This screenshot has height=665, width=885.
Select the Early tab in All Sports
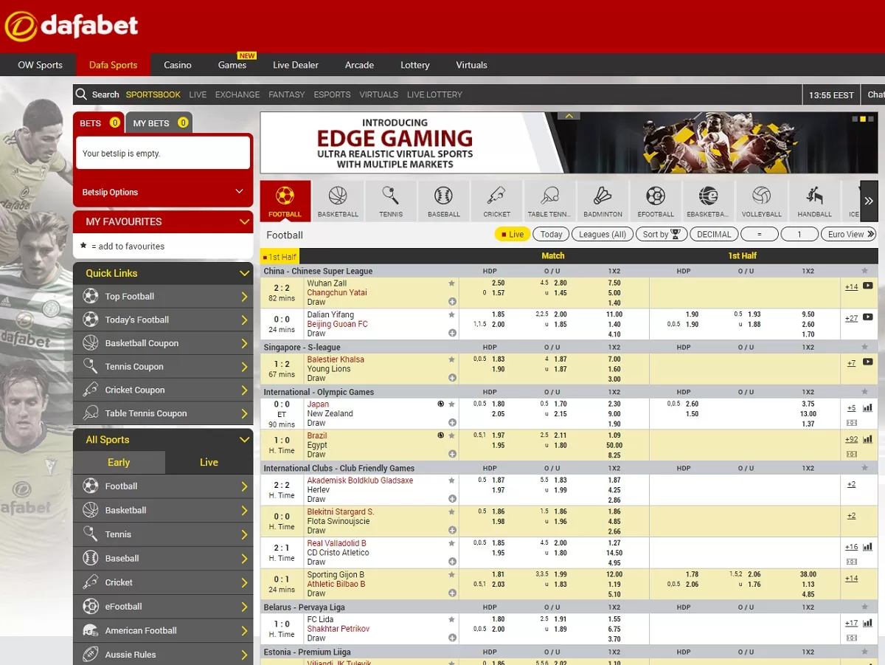tap(119, 462)
